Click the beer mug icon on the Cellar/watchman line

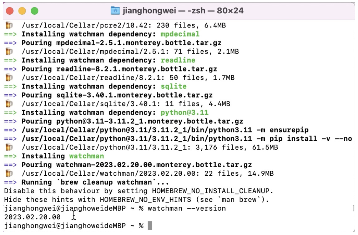tap(9, 173)
